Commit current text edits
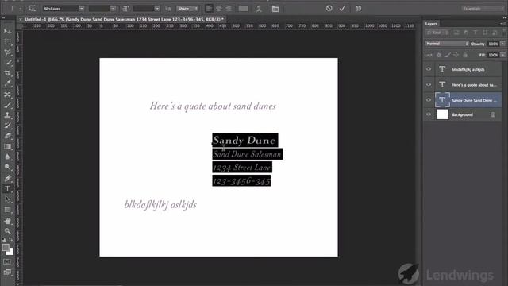This screenshot has width=508, height=286. [342, 9]
